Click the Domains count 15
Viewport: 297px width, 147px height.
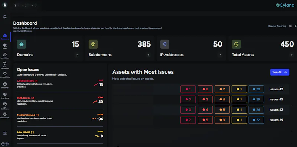click(75, 44)
